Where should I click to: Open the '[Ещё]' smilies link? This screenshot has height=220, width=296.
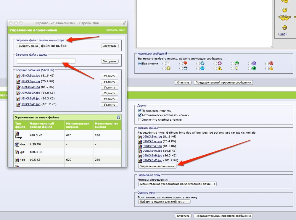282,34
